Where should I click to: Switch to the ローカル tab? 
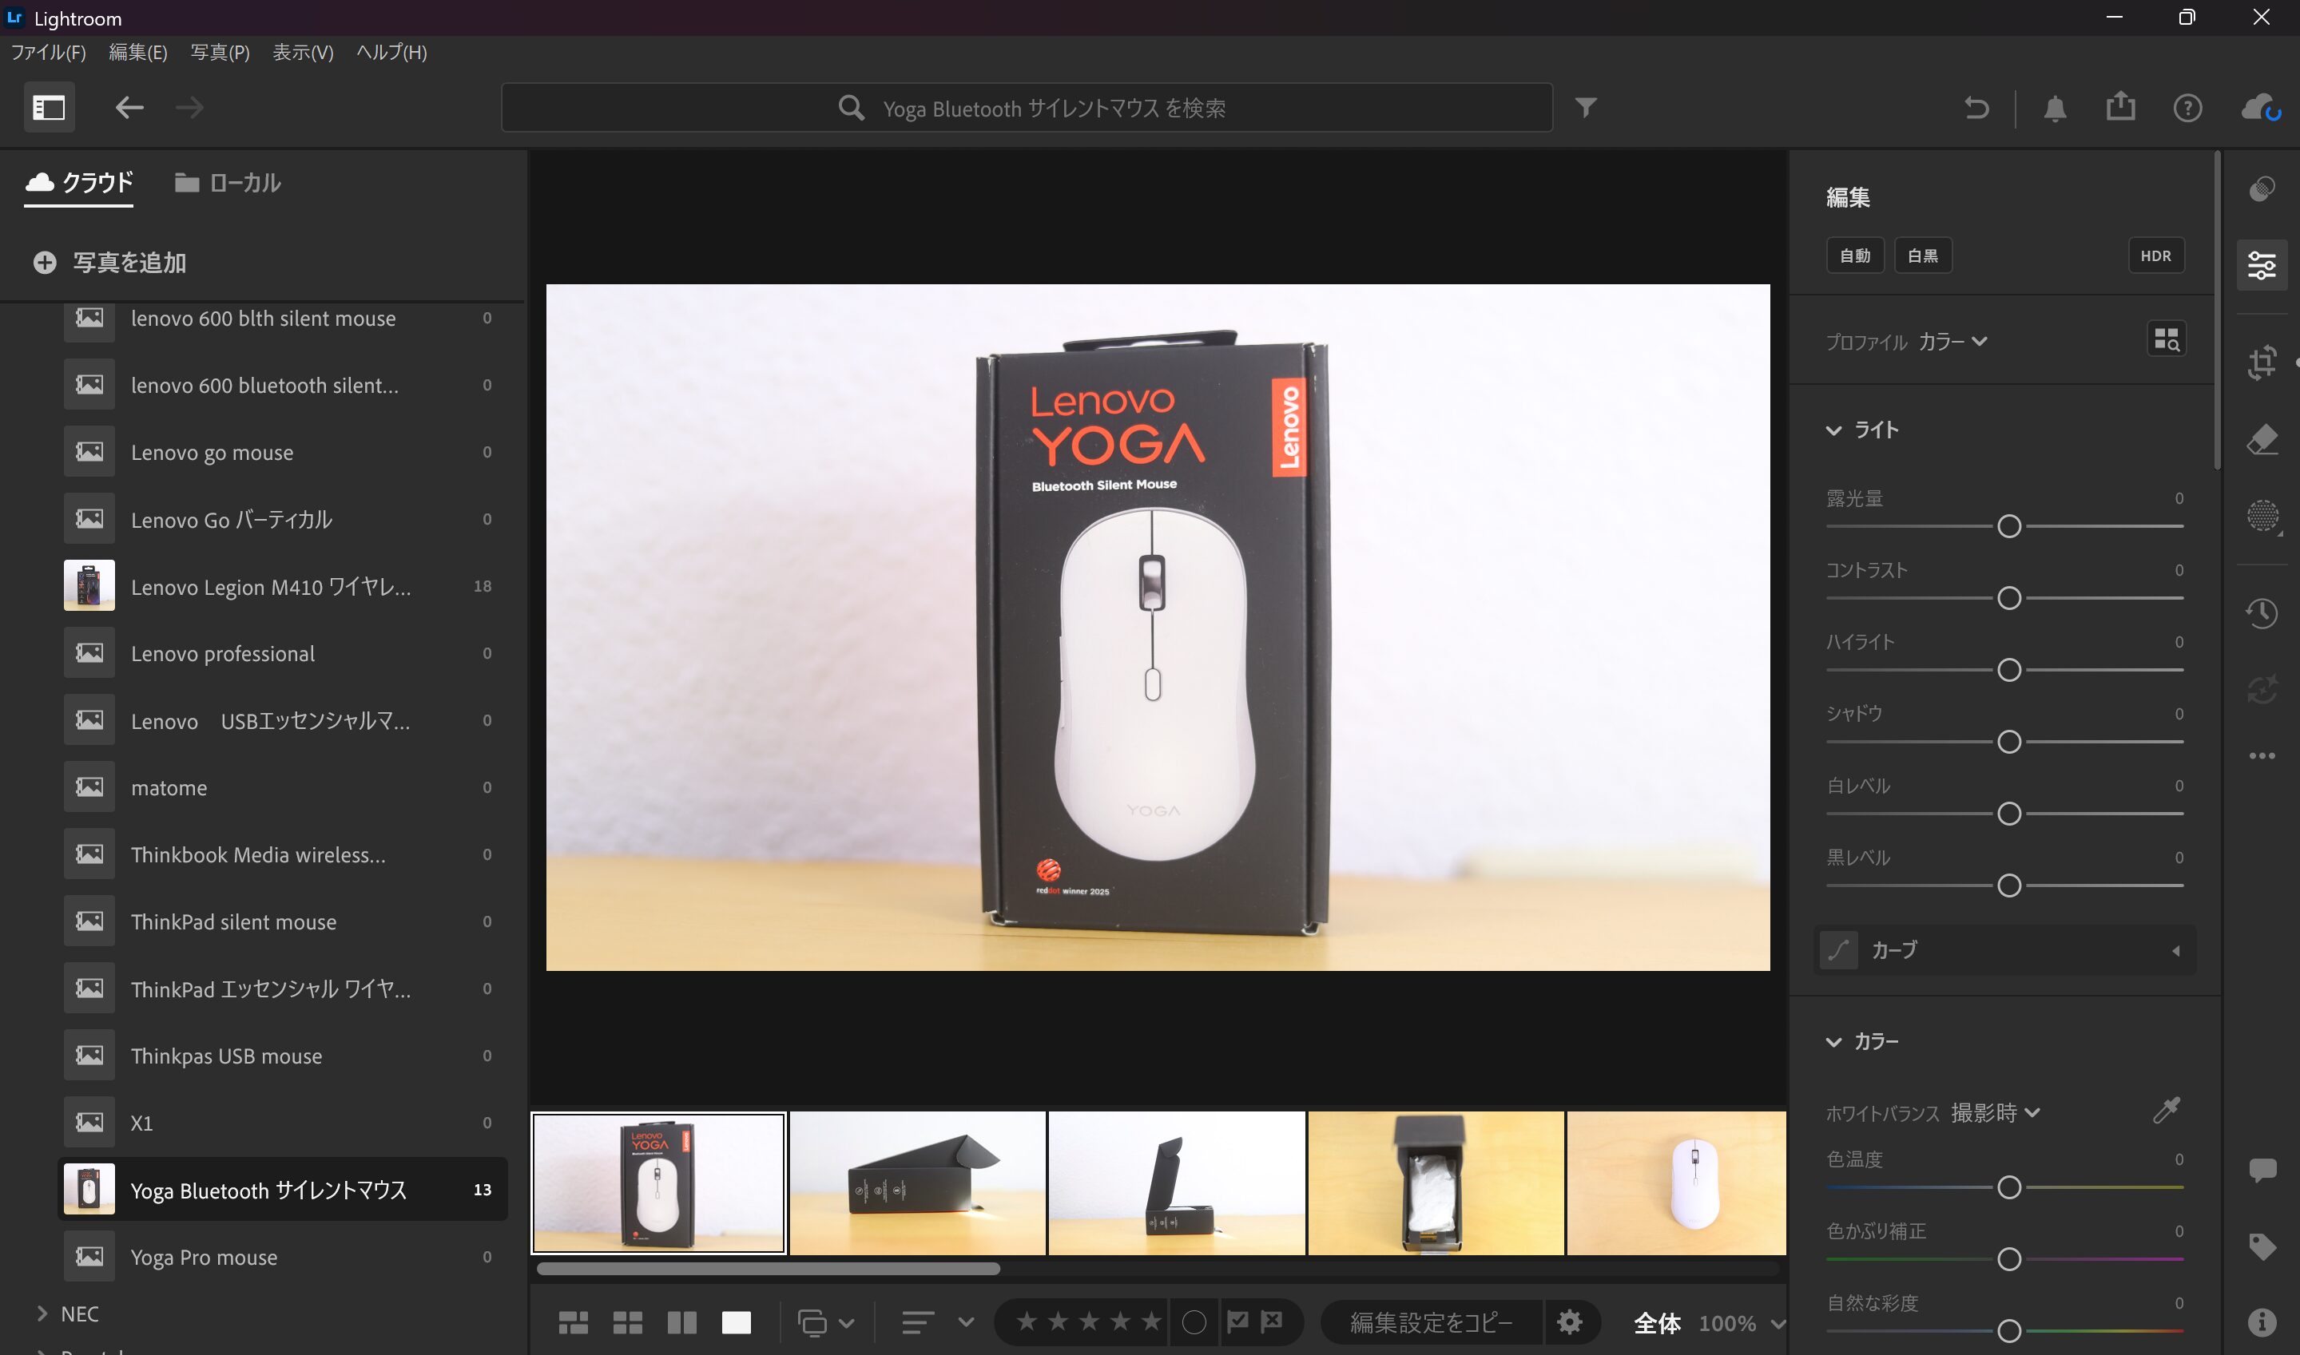tap(225, 182)
